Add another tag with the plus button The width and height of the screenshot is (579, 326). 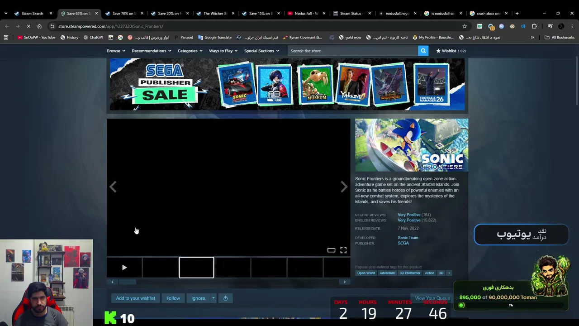point(449,273)
